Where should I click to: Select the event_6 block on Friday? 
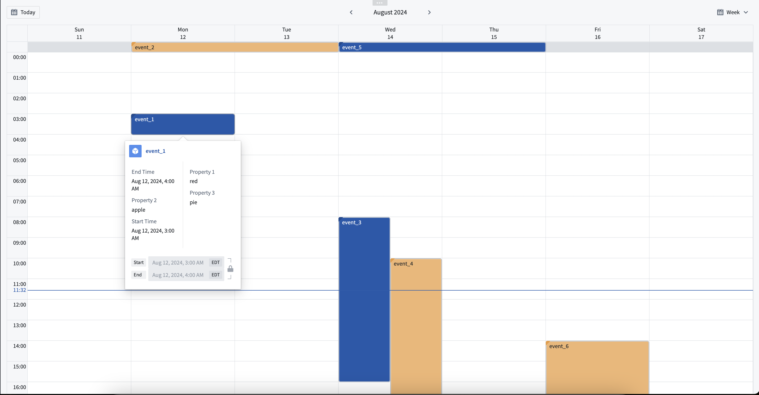[597, 367]
